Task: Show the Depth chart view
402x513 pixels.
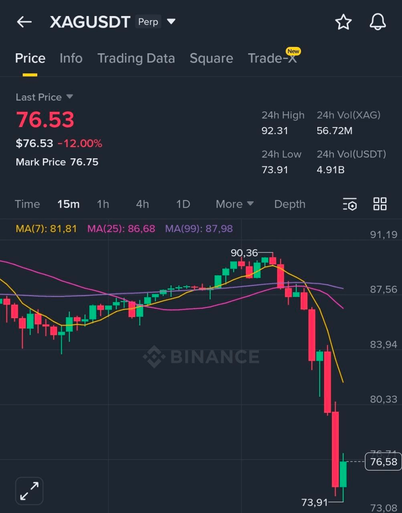Action: [x=289, y=204]
